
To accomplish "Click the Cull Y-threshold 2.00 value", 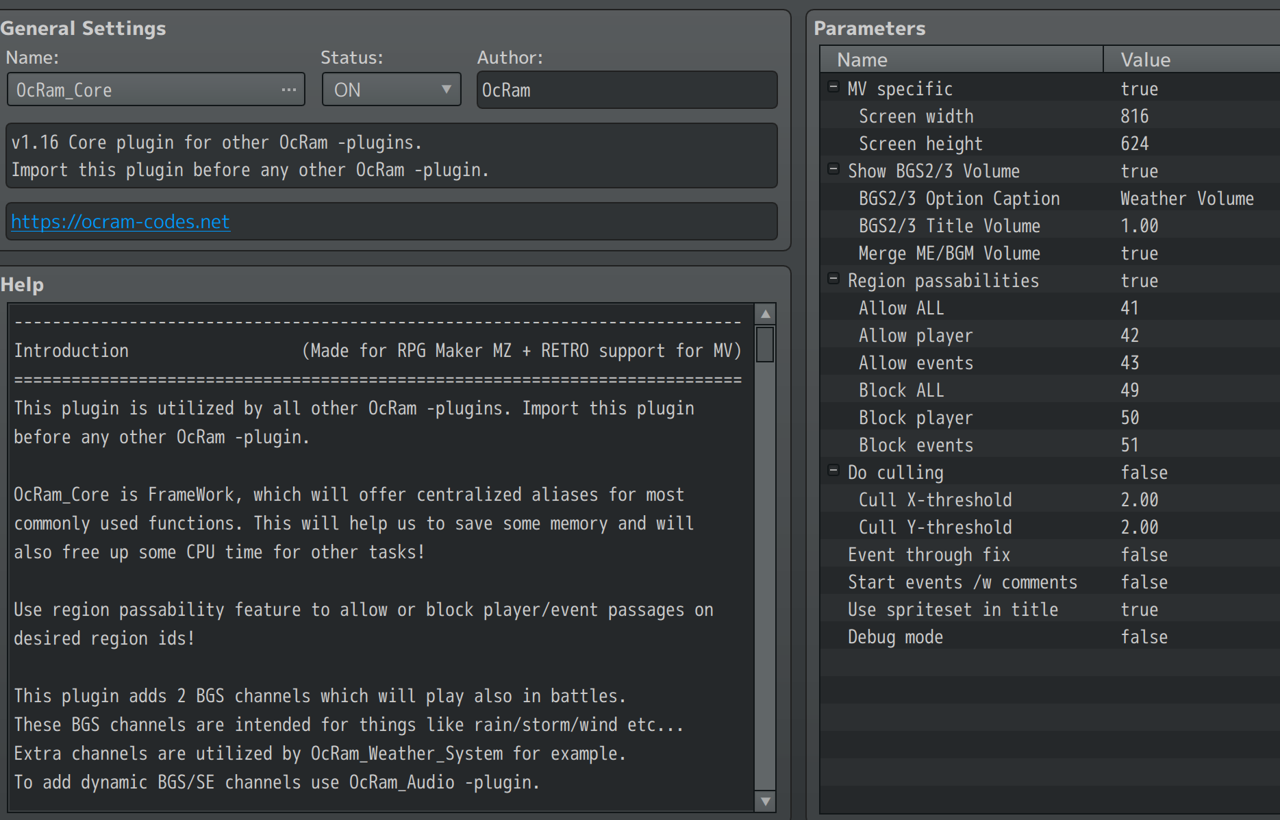I will click(x=1140, y=527).
